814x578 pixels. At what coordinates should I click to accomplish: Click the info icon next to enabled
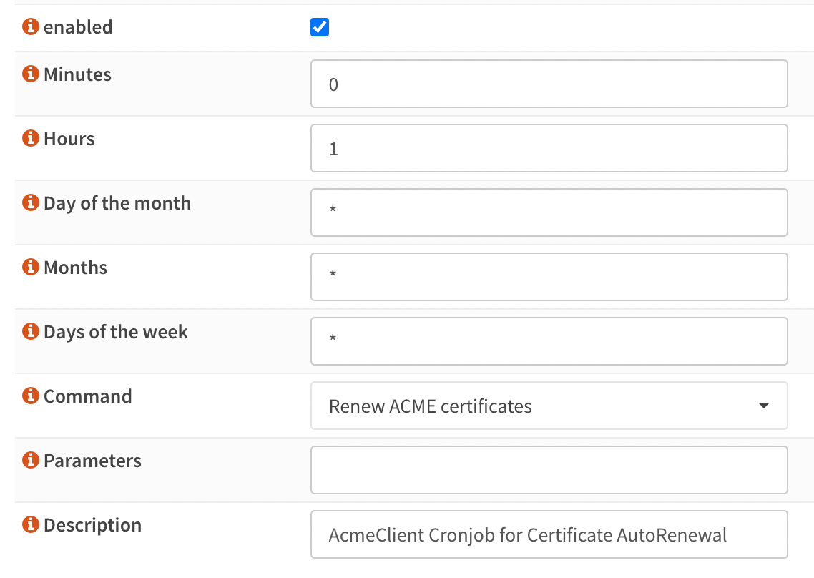29,27
